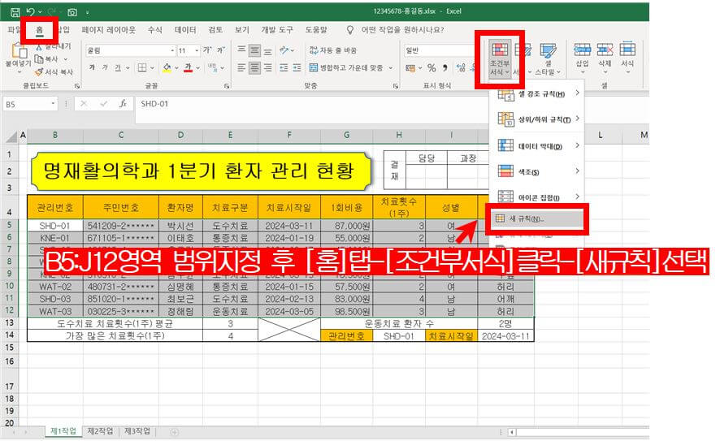
Task: Switch to 제3작업 sheet tab
Action: (x=137, y=431)
